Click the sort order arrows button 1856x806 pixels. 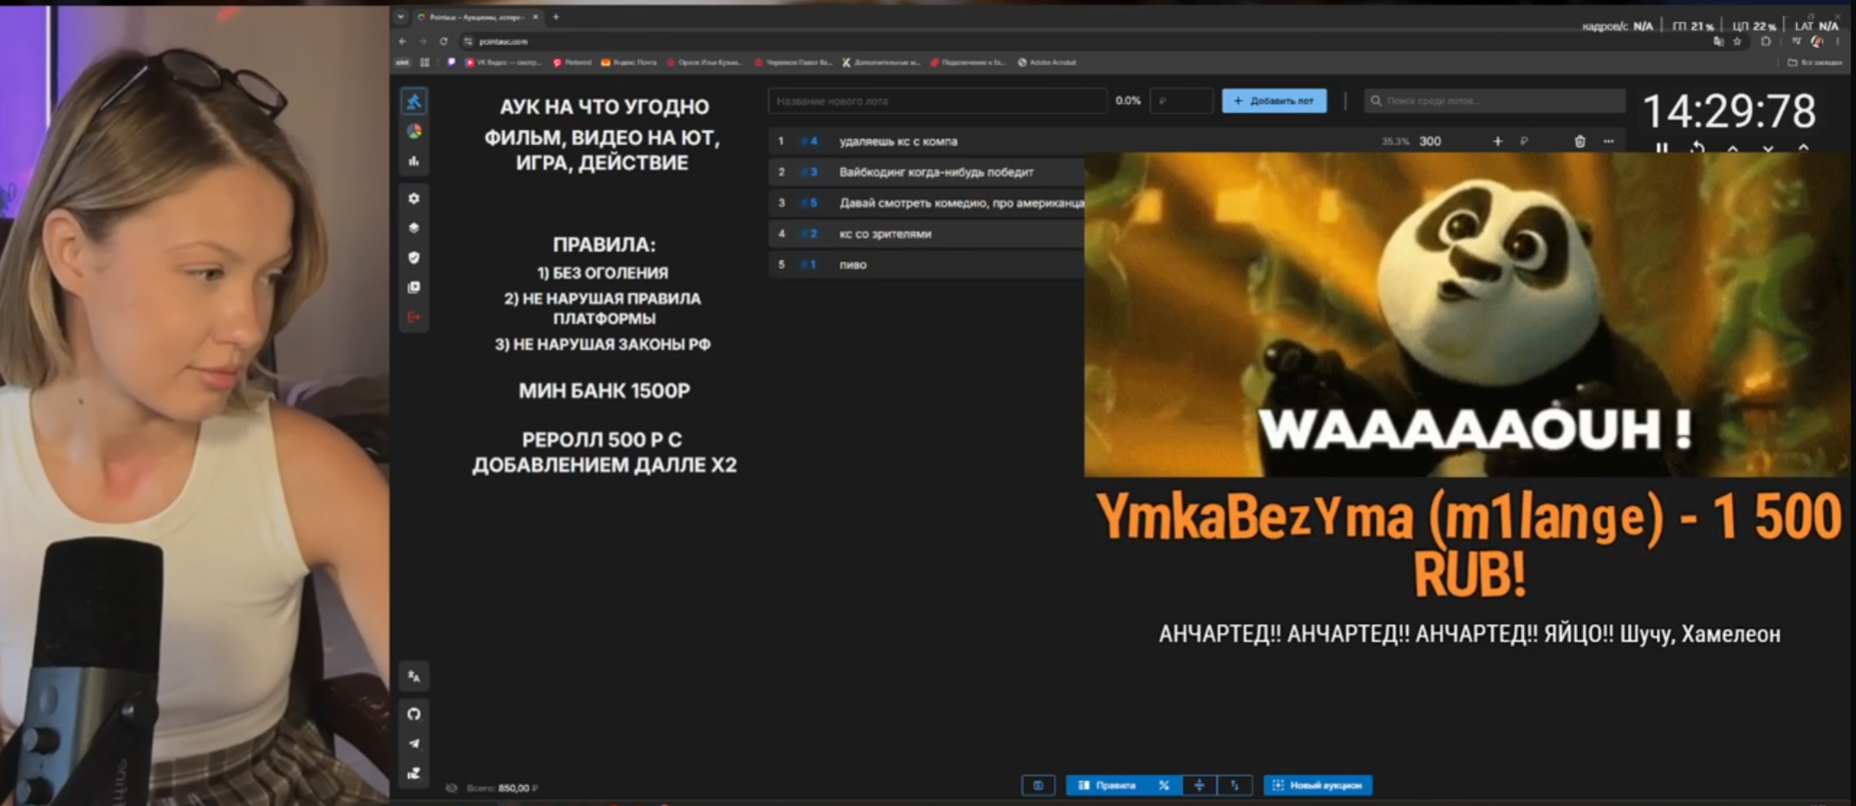(1234, 785)
